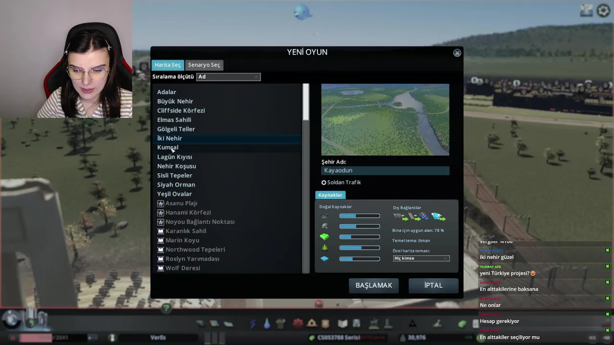Switch to the Harita Seç tab
The height and width of the screenshot is (345, 614).
click(168, 65)
